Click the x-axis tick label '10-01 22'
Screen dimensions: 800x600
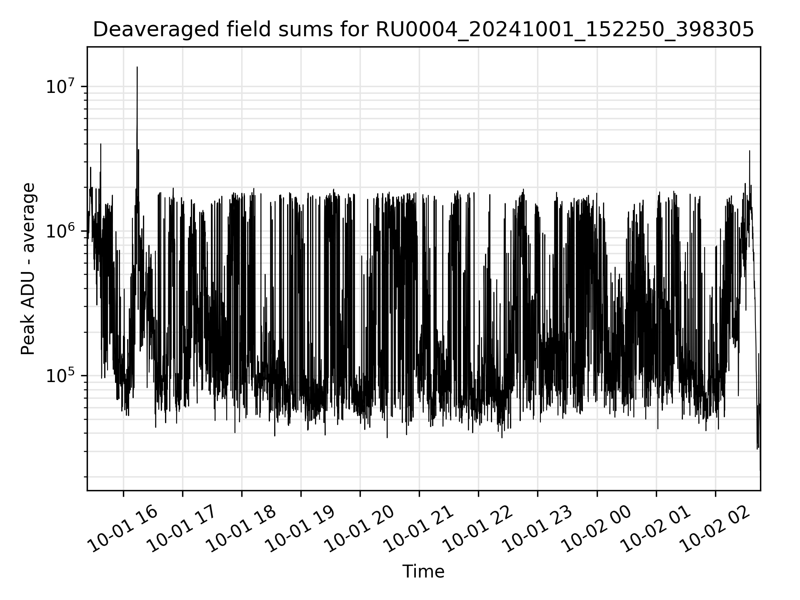478,529
